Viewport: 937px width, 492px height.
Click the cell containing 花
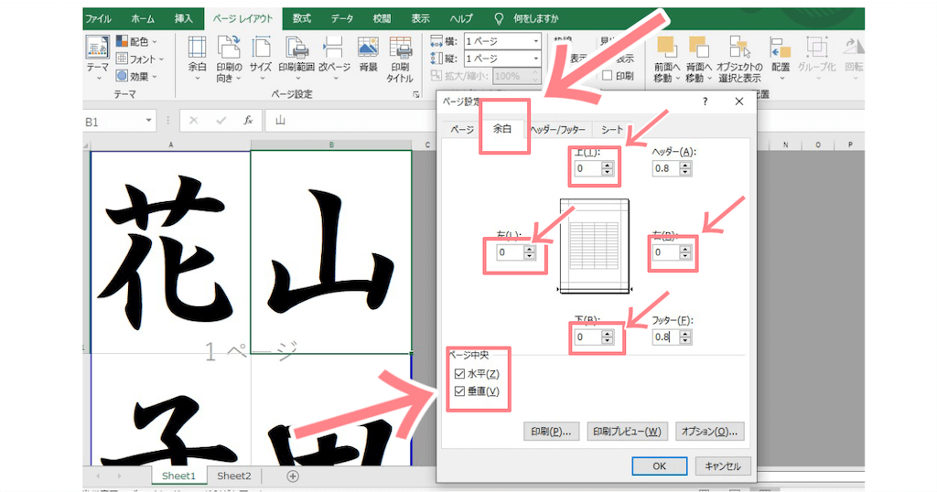[170, 252]
